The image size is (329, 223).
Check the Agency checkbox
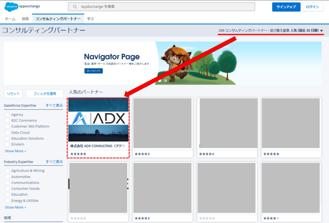point(7,114)
